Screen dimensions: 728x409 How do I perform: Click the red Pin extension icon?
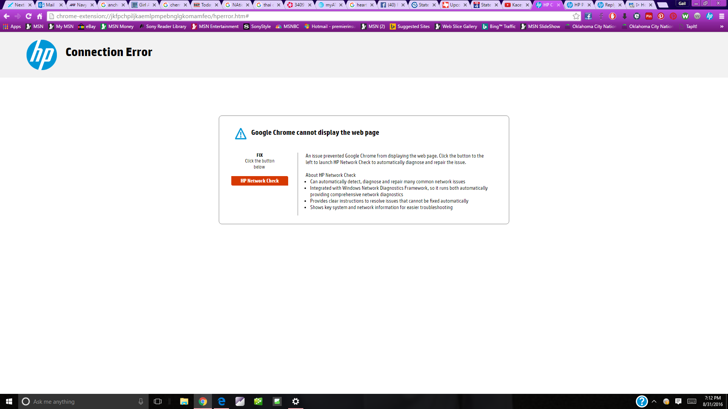(649, 16)
